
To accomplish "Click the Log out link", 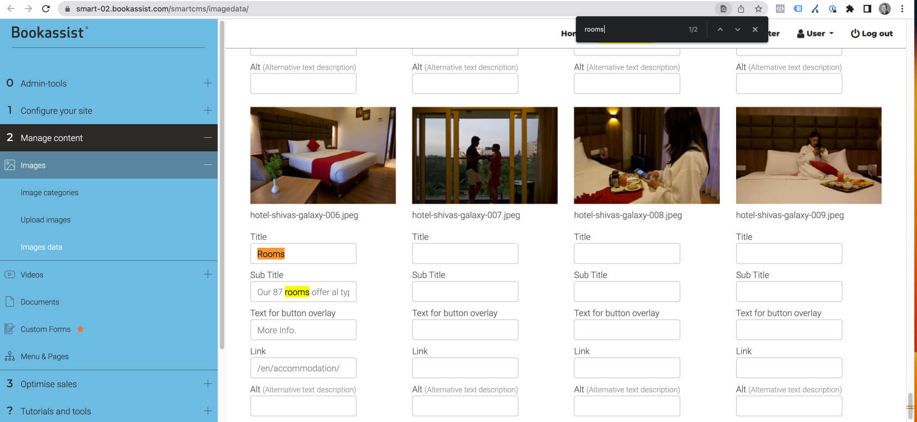I will 872,34.
